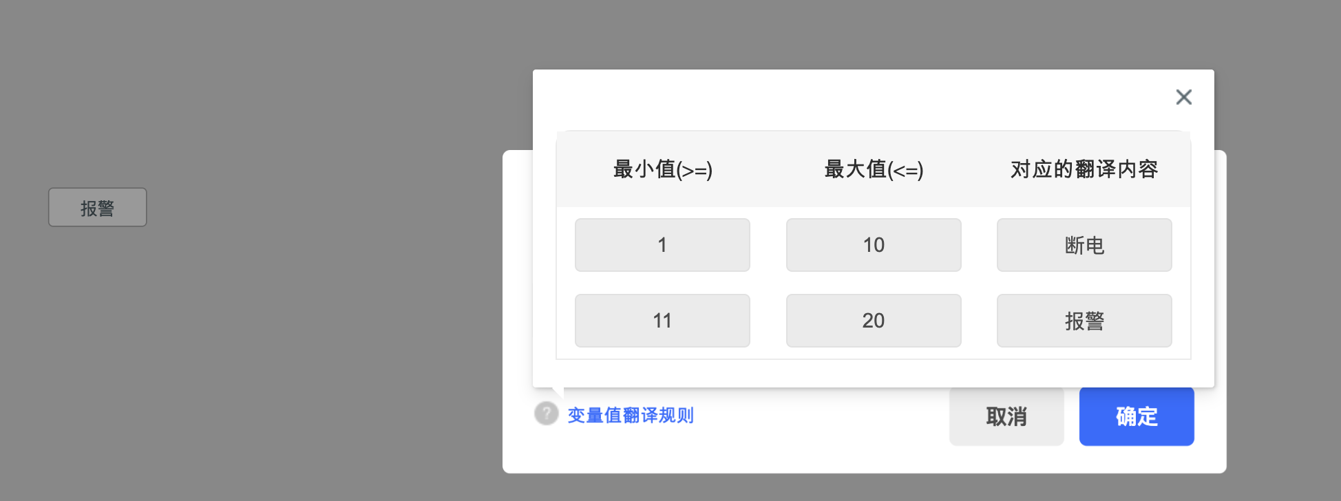Viewport: 1341px width, 501px height.
Task: Click the question mark help icon
Action: point(547,414)
